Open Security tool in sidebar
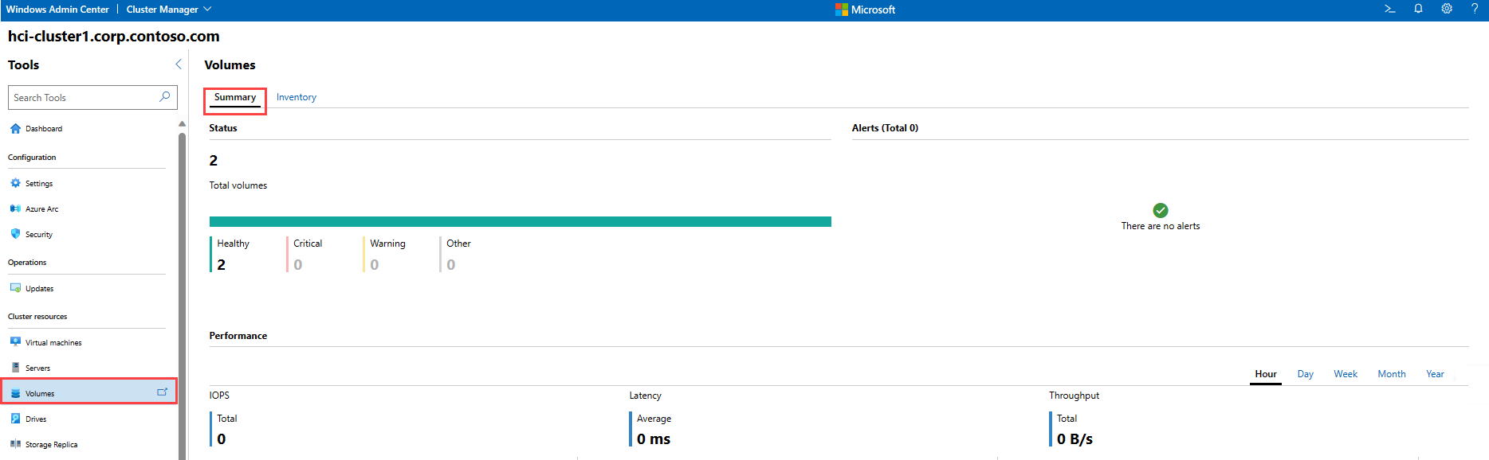Image resolution: width=1489 pixels, height=460 pixels. coord(38,235)
